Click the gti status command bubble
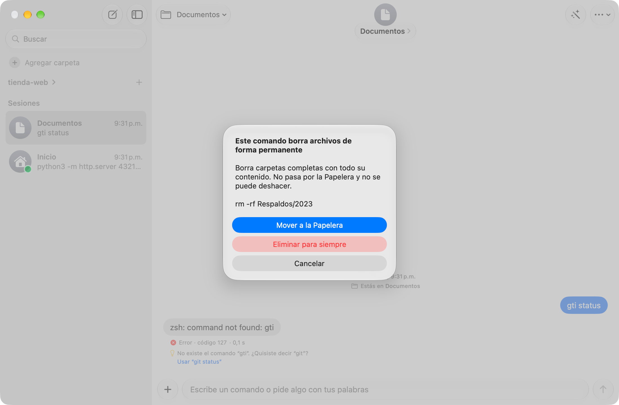 584,305
